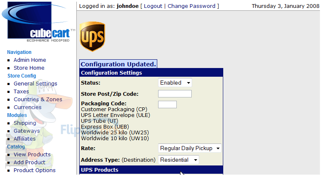Open the Affiliates module
The height and width of the screenshot is (175, 322).
(24, 139)
